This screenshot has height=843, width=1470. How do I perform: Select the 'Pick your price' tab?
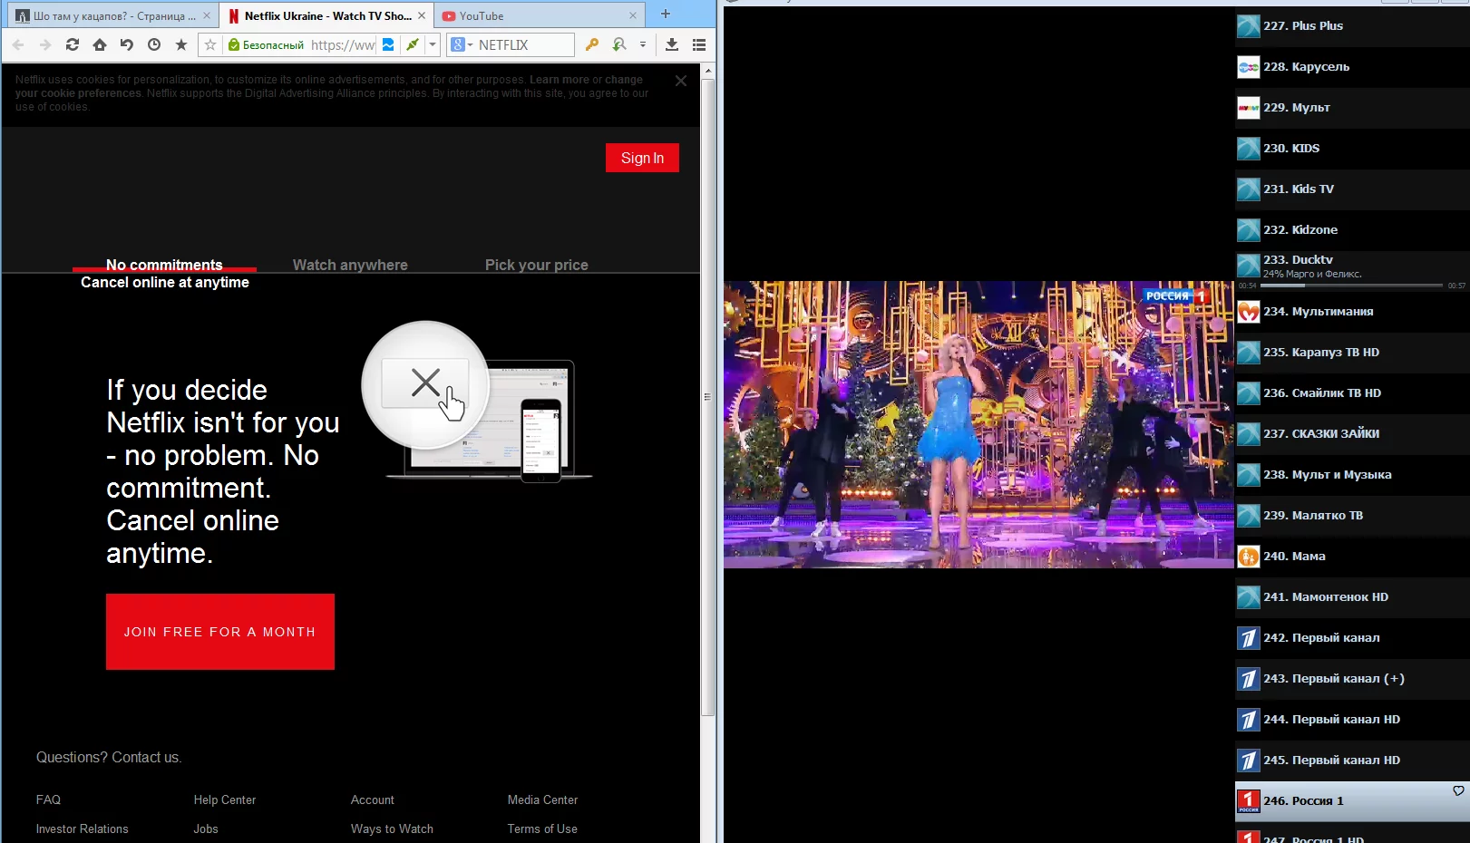pyautogui.click(x=537, y=265)
